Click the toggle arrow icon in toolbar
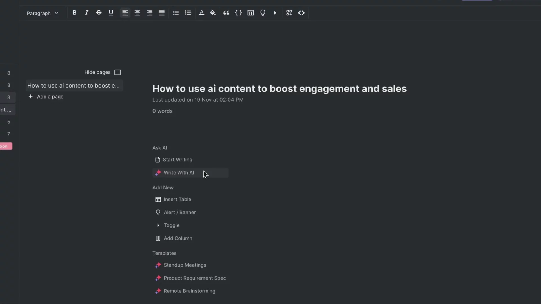This screenshot has height=304, width=541. click(275, 13)
